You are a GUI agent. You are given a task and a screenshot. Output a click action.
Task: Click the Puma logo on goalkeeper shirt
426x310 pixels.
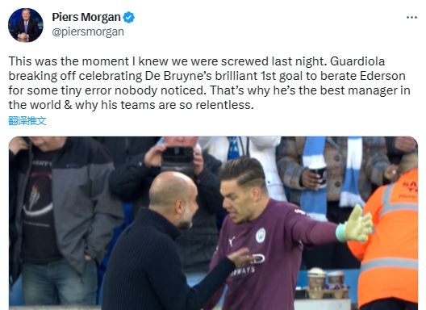(x=232, y=241)
